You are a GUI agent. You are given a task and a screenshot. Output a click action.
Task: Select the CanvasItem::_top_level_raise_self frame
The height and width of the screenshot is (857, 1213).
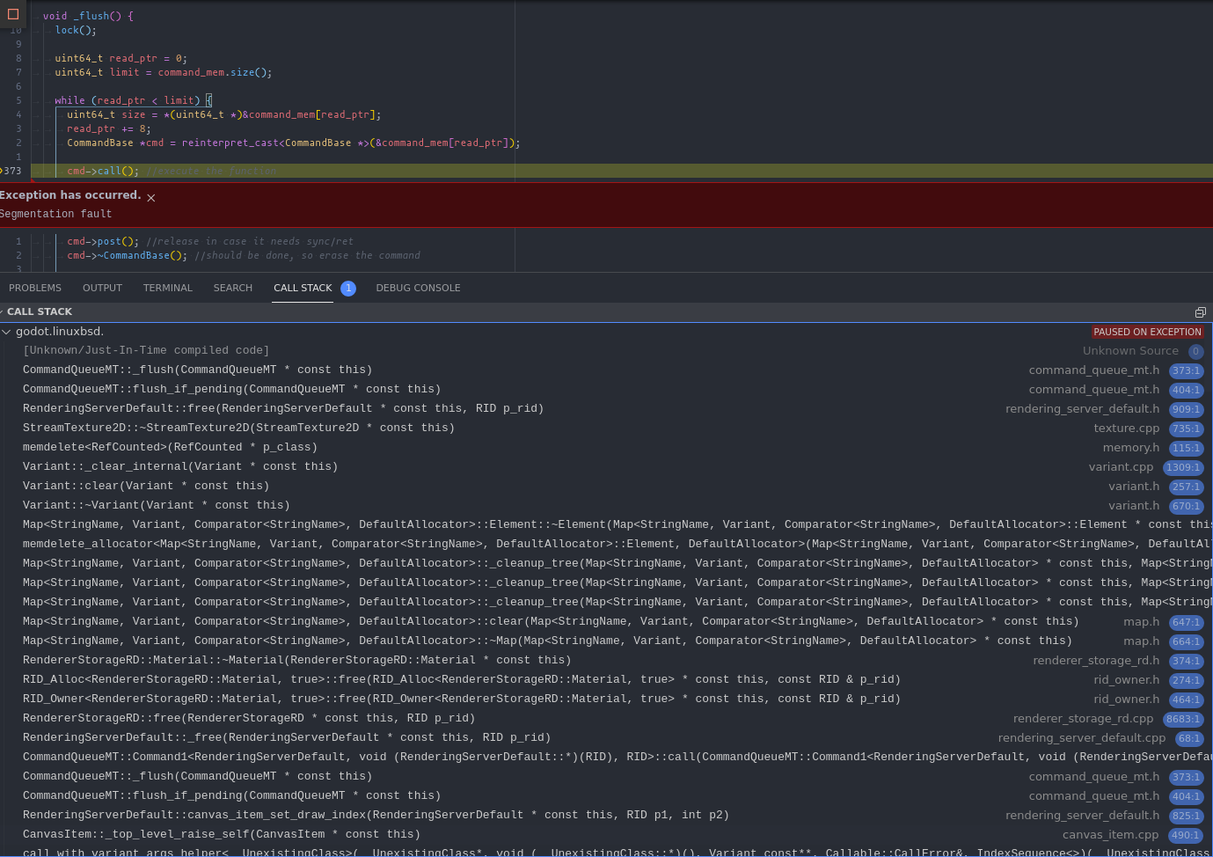pos(606,835)
